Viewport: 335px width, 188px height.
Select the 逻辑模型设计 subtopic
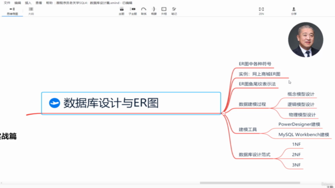[x=301, y=104]
